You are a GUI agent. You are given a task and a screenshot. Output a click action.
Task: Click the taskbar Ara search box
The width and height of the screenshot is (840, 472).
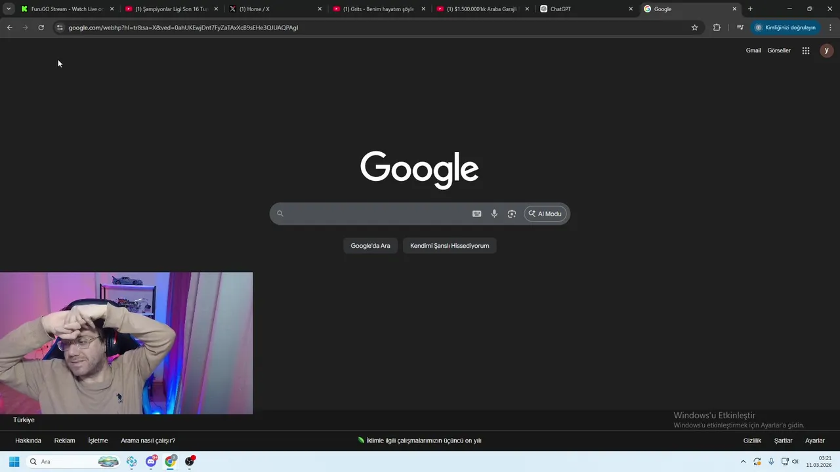click(73, 462)
